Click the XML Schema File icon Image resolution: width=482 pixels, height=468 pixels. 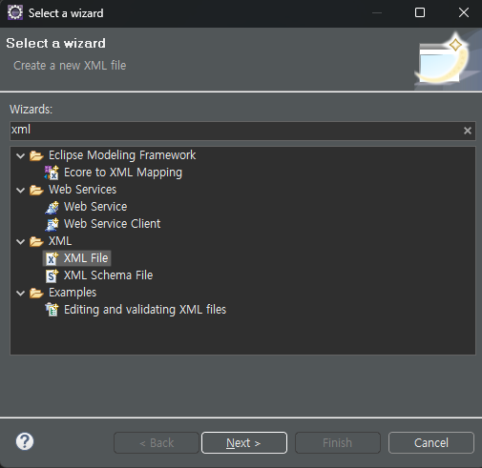pos(52,275)
